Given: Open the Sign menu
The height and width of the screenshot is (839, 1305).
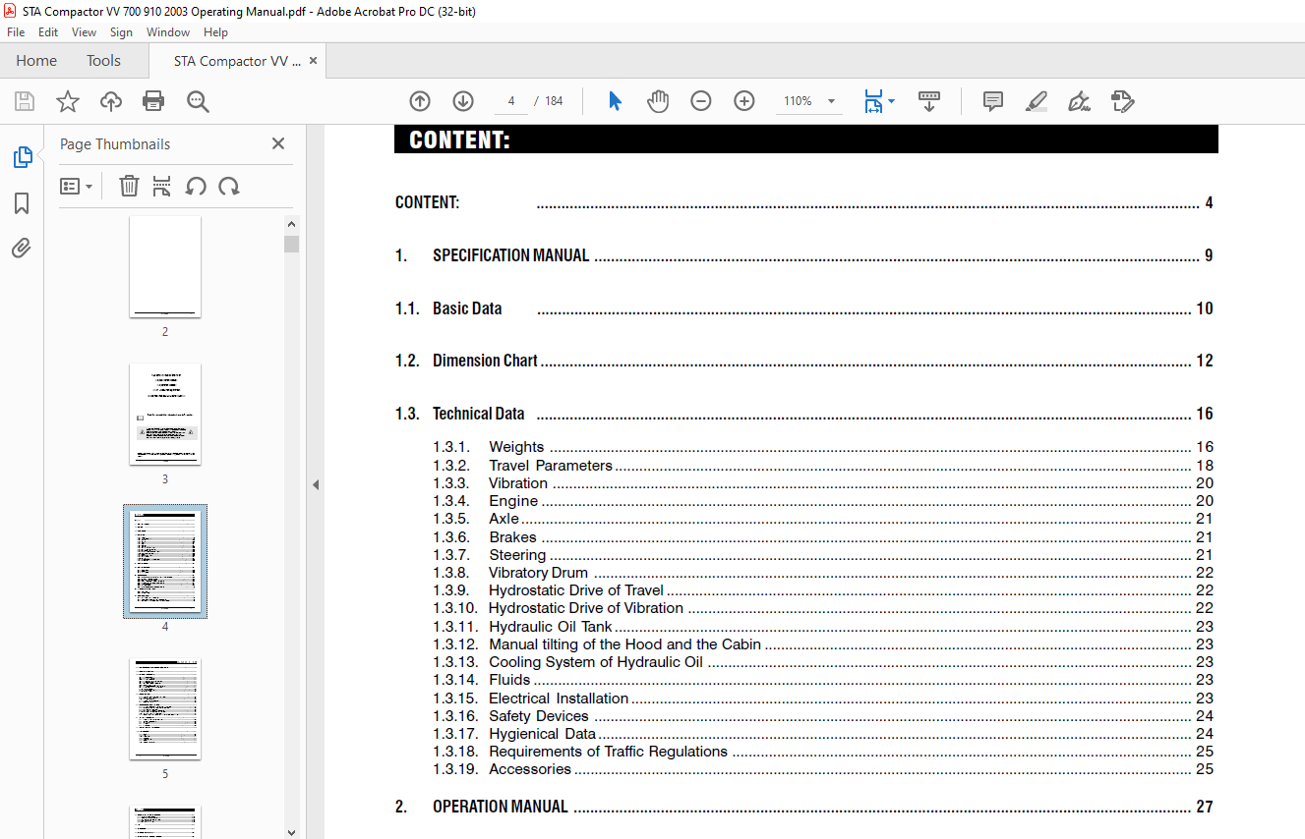Looking at the screenshot, I should click(x=121, y=32).
